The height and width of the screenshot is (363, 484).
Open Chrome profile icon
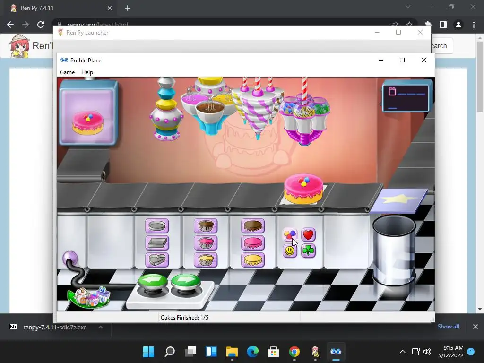click(458, 25)
